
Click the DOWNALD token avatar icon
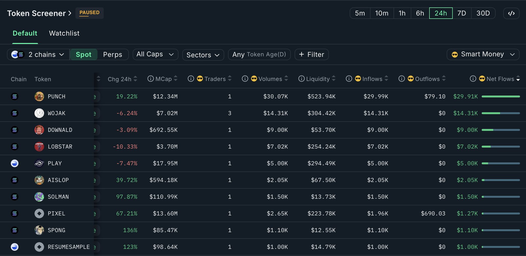[x=39, y=130]
